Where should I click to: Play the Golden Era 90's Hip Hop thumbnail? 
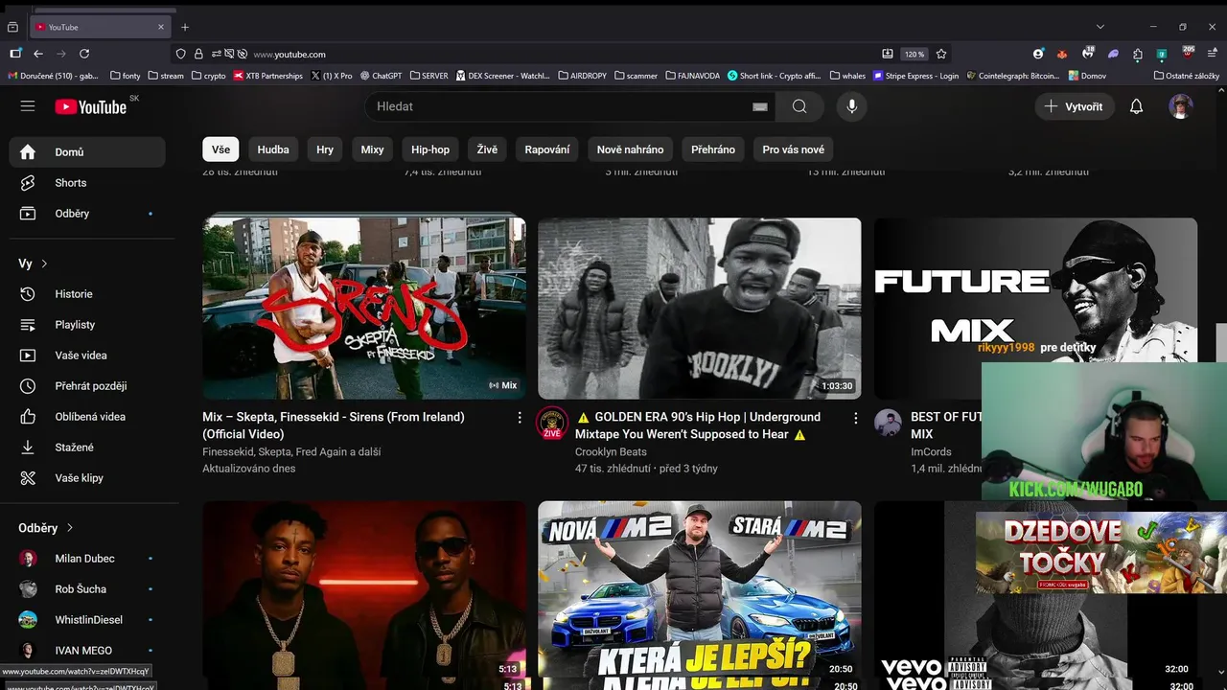point(700,309)
